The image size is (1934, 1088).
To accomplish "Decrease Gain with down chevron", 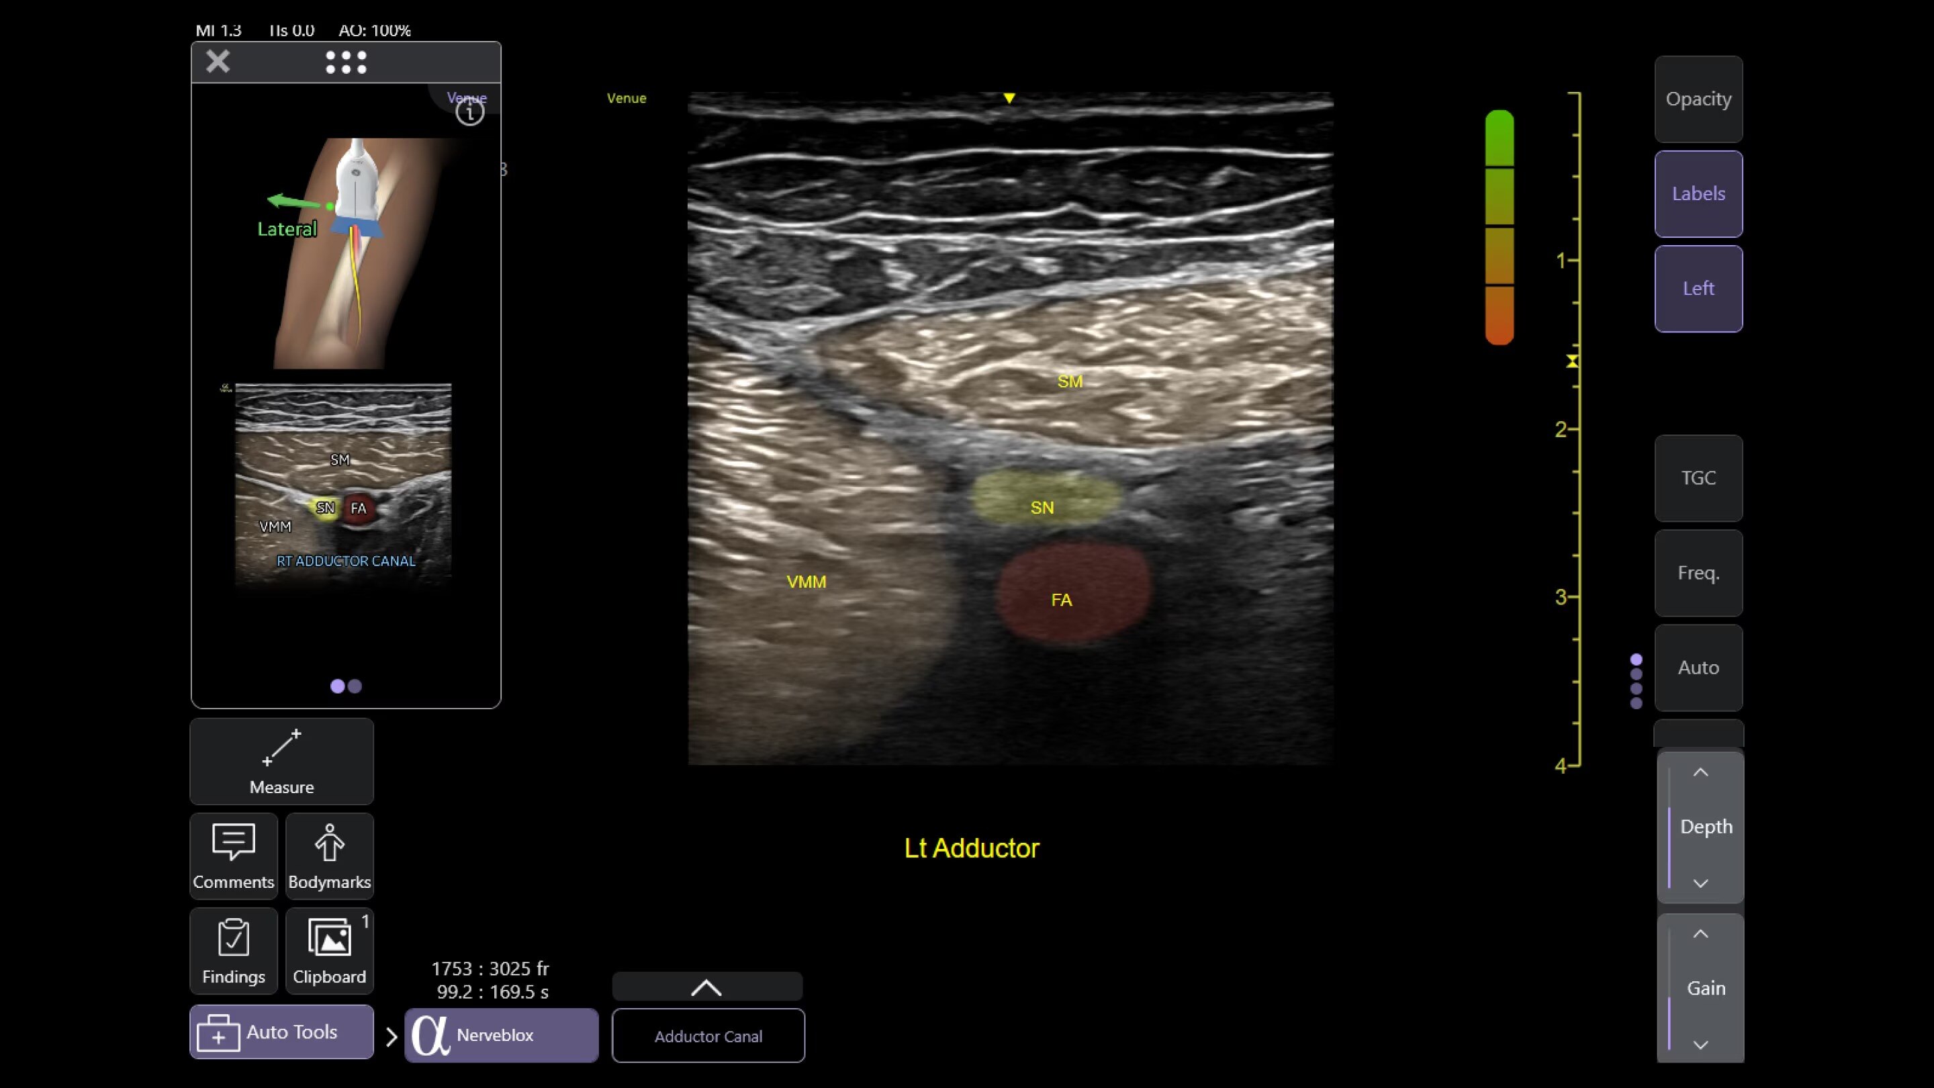I will (x=1700, y=1044).
